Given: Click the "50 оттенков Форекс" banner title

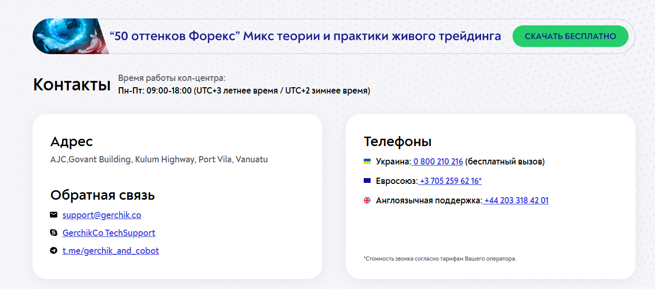Looking at the screenshot, I should pyautogui.click(x=305, y=36).
